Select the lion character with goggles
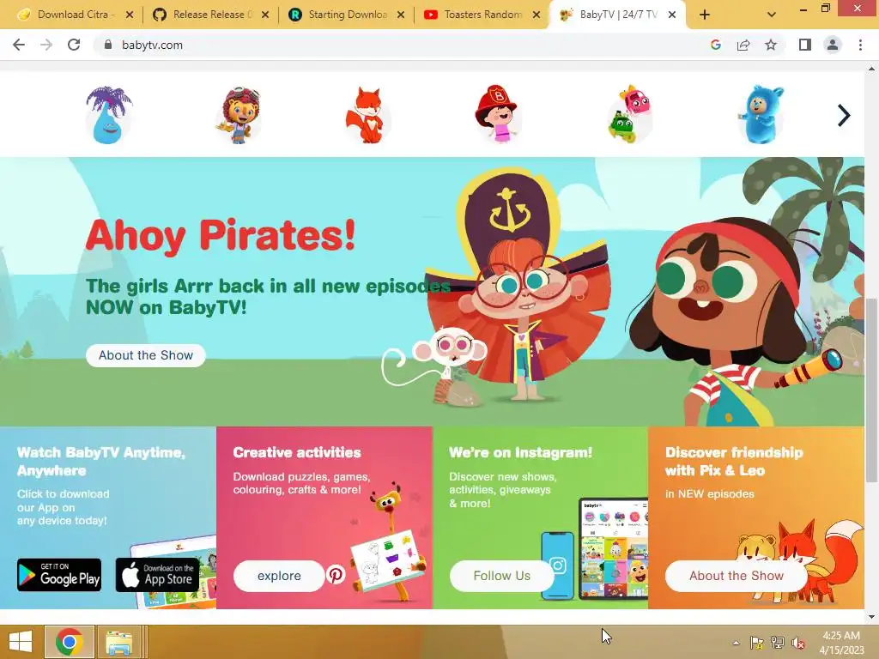 [x=239, y=115]
